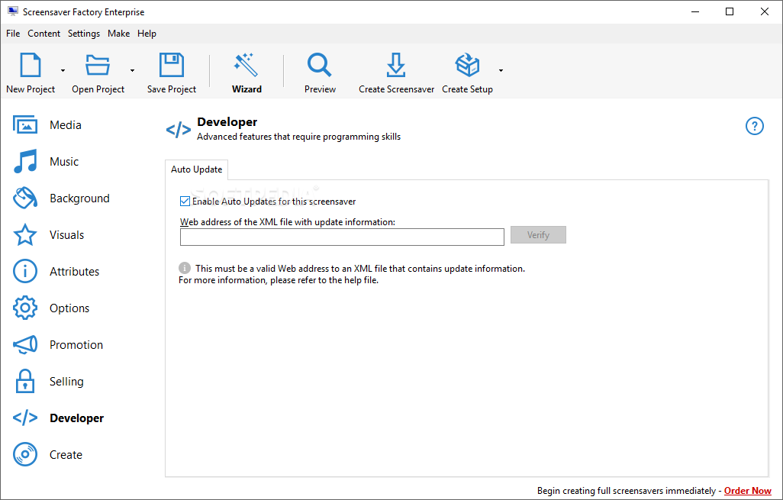Image resolution: width=783 pixels, height=500 pixels.
Task: Open the Content menu
Action: (44, 34)
